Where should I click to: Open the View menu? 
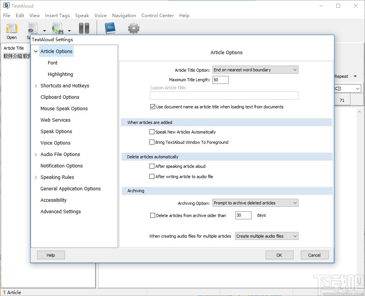click(x=34, y=15)
